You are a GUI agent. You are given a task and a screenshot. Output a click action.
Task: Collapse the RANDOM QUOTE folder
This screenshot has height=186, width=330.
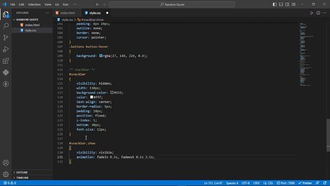coord(27,20)
